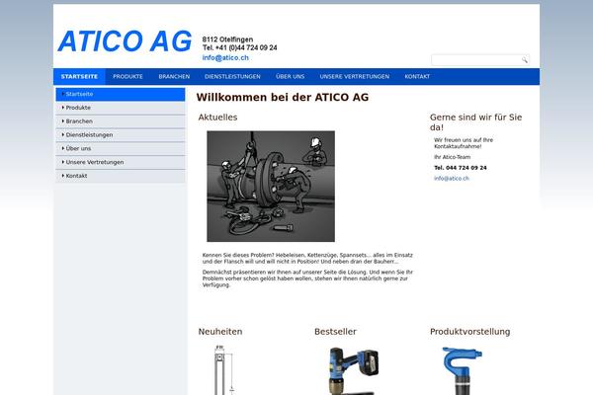Click paragraph starting Kennen Sie dieses Problem
This screenshot has width=593, height=395.
click(x=307, y=258)
